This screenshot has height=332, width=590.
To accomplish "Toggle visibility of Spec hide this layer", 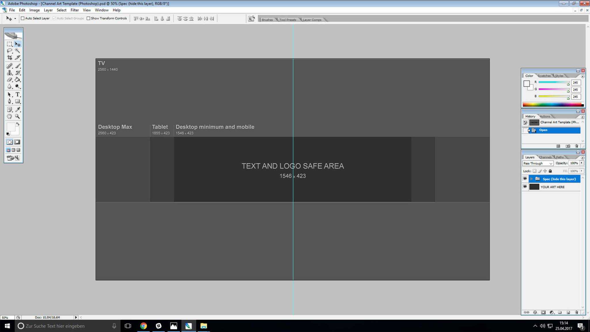I will click(525, 179).
